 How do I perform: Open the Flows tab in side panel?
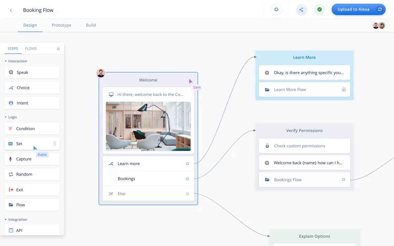click(31, 49)
